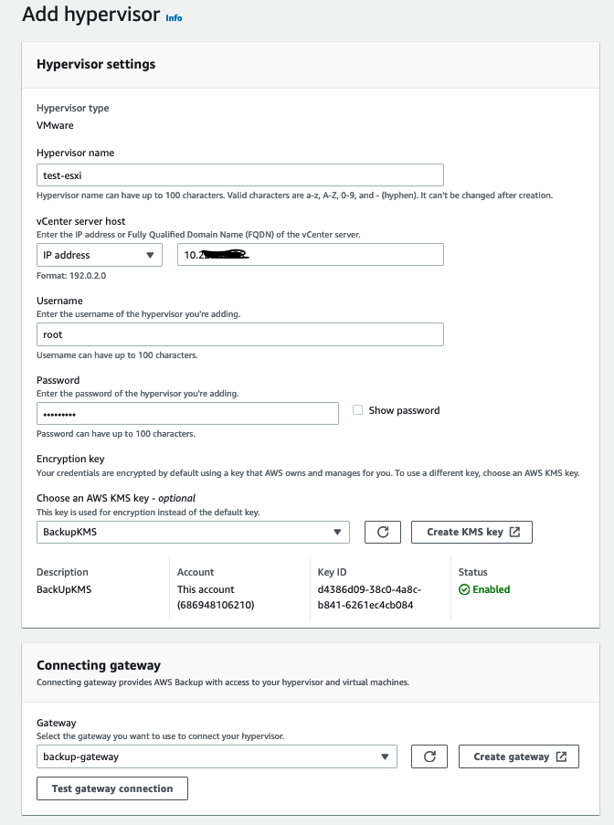Image resolution: width=614 pixels, height=825 pixels.
Task: Open the IP address type selector
Action: point(99,254)
